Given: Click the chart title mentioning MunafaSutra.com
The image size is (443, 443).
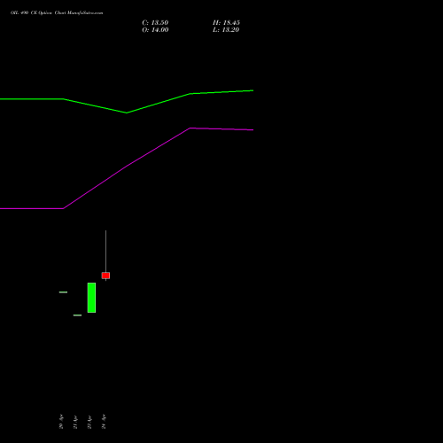Looking at the screenshot, I should (57, 13).
